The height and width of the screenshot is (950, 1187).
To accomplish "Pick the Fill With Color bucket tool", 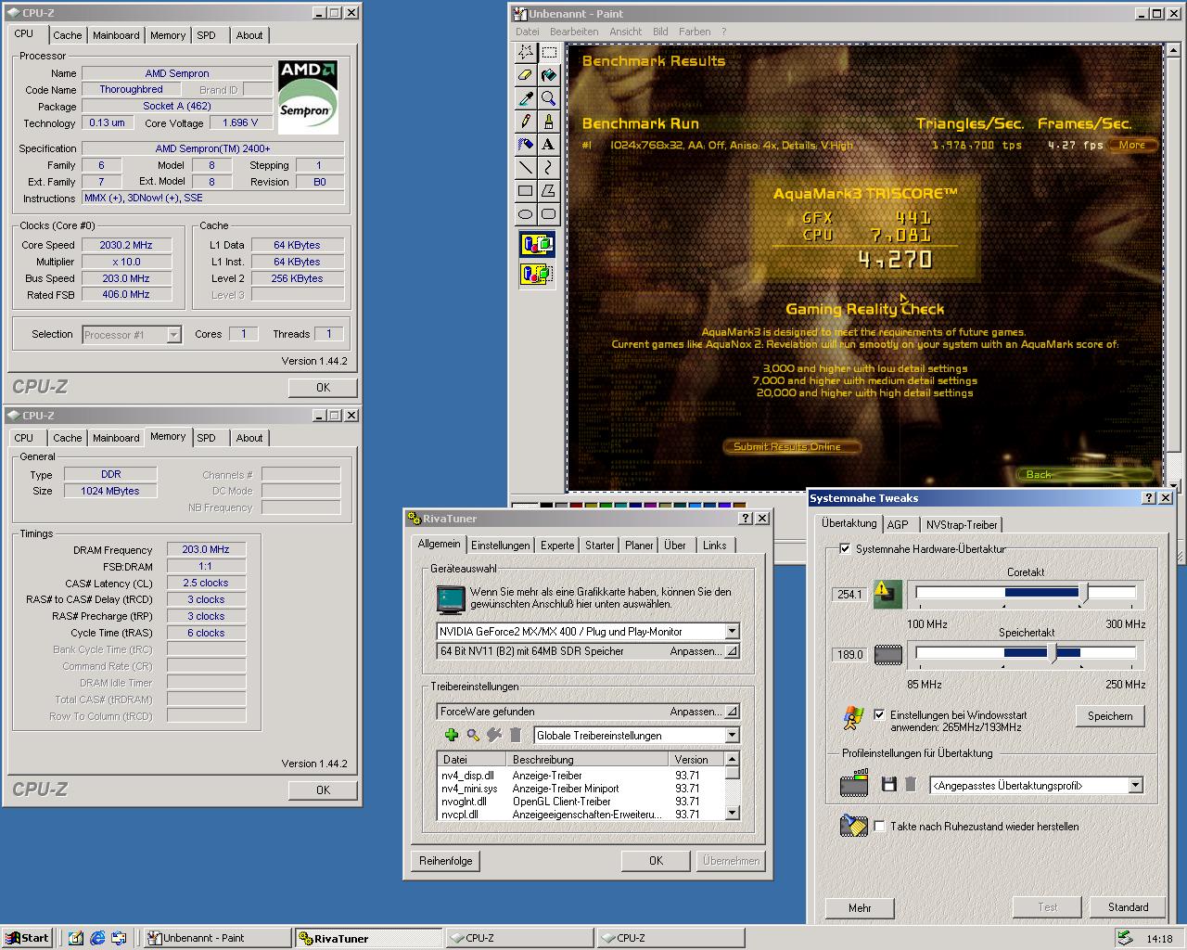I will [x=549, y=75].
